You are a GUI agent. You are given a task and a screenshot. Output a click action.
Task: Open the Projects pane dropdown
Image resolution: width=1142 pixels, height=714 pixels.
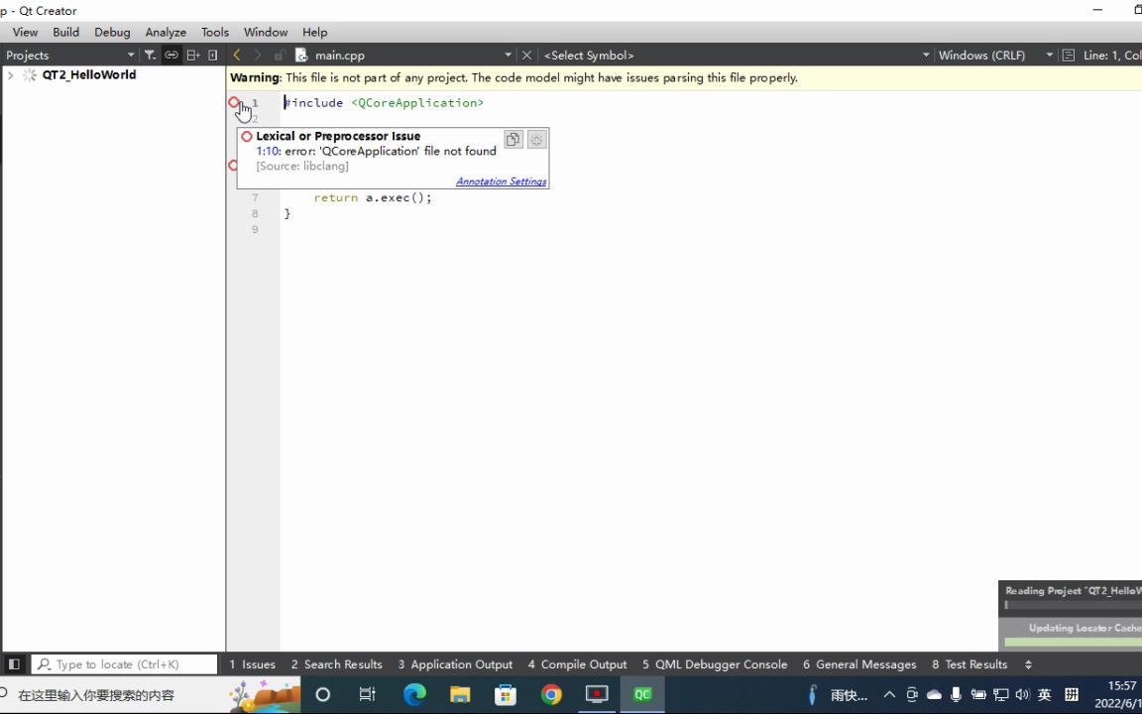pyautogui.click(x=130, y=55)
